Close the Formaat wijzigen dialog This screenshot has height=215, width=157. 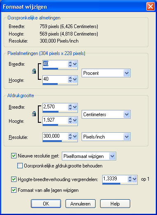[x=150, y=7]
